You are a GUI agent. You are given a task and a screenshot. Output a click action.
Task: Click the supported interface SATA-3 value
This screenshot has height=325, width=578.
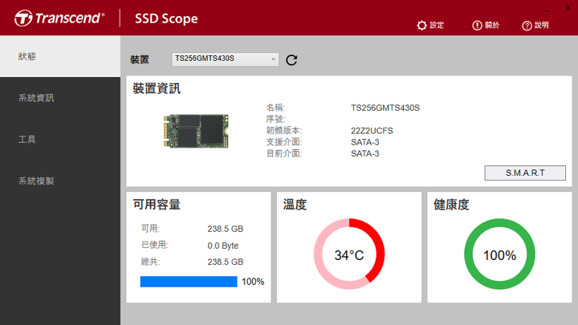[x=365, y=142]
